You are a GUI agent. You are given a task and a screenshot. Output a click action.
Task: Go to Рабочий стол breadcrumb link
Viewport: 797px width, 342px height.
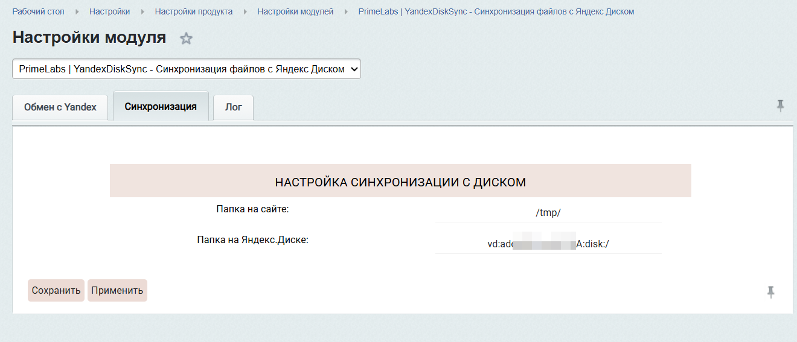click(x=39, y=12)
